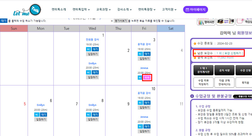This screenshot has width=252, height=136.
Task: Click 대기 badge for Emilyn on Monday 6
Action: [x=44, y=115]
